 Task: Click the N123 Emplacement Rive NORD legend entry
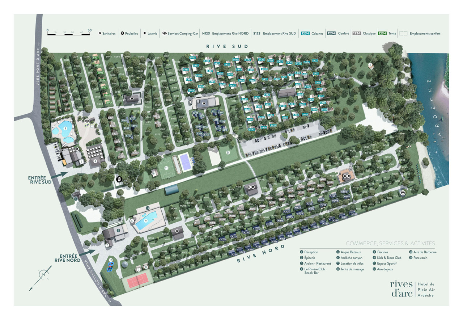pyautogui.click(x=225, y=33)
